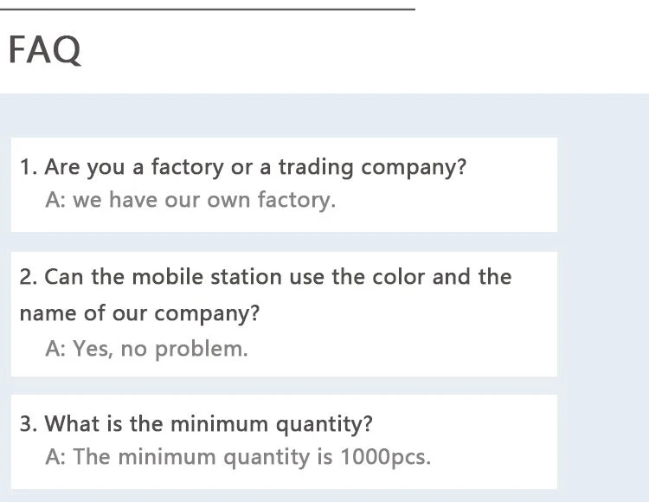The width and height of the screenshot is (649, 502).
Task: Click the answer stating minimum quantity is 1000pcs
Action: click(x=237, y=457)
